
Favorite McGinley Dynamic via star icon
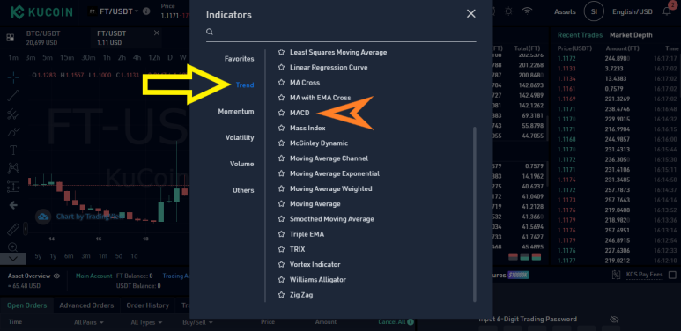click(x=281, y=143)
